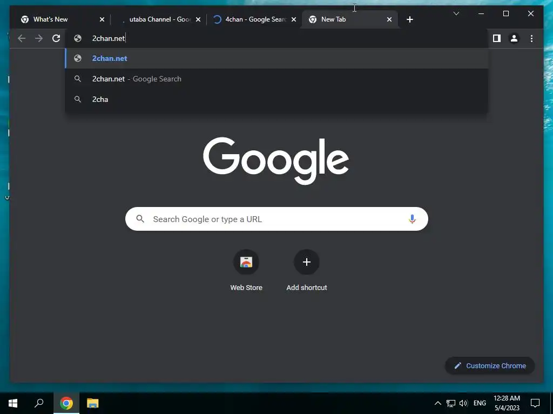Screen dimensions: 553x414
Task: Open the profile avatar menu
Action: click(514, 38)
